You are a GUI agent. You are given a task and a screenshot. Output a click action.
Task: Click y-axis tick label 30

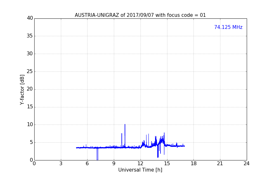pos(30,54)
